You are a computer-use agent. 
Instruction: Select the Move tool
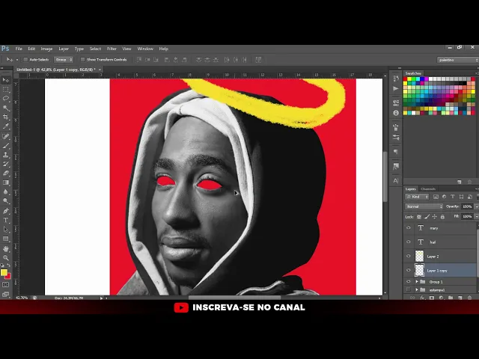pyautogui.click(x=6, y=80)
